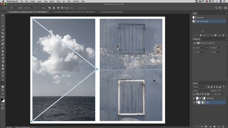Screen dimensions: 228x128
Task: Click the Path alignment icon in options bar
Action: tap(54, 8)
